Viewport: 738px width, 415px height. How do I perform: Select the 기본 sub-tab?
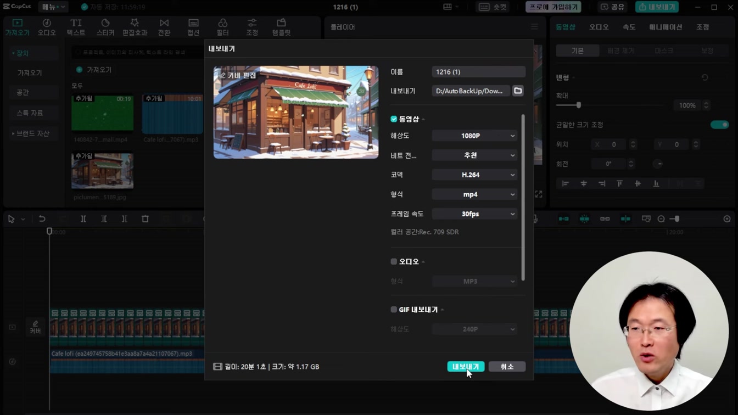(577, 51)
